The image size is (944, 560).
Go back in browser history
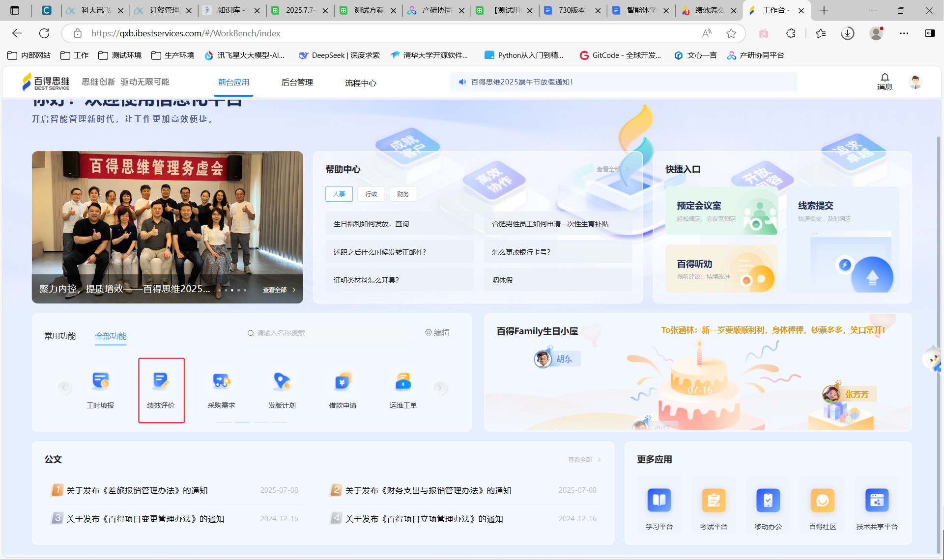click(x=17, y=33)
